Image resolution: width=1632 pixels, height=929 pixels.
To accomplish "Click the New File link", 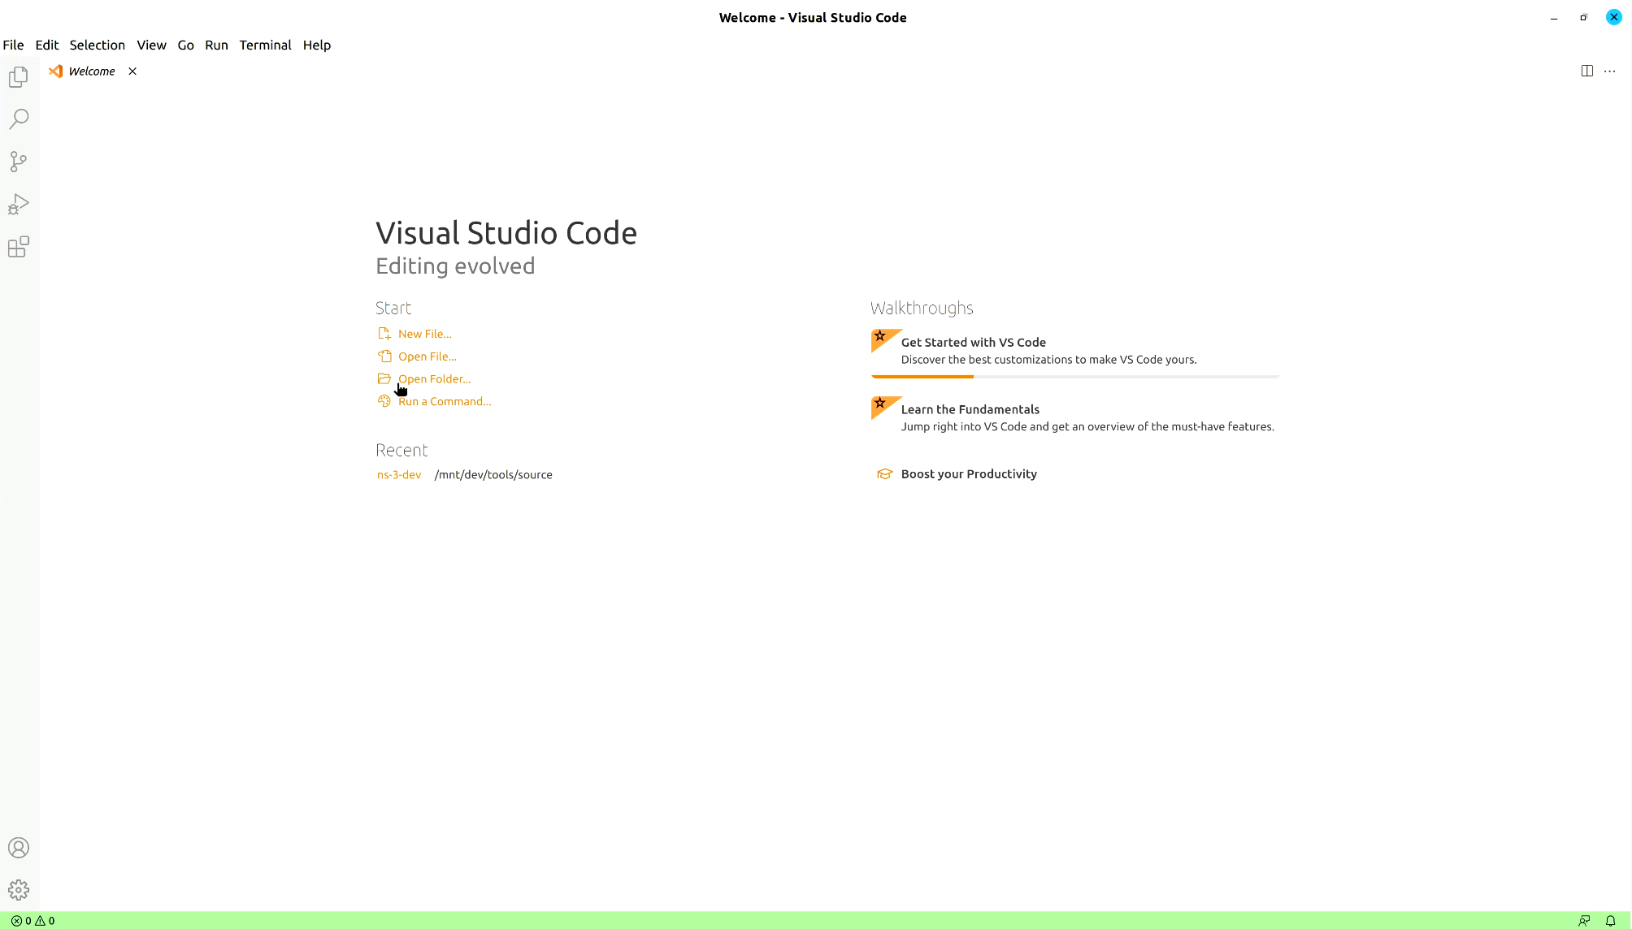I will click(424, 333).
